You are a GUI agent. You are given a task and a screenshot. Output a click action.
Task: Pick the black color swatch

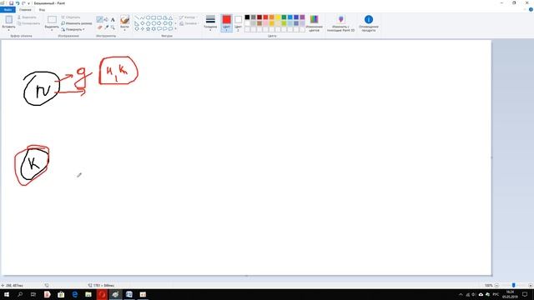247,17
